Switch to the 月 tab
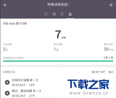 point(62,14)
